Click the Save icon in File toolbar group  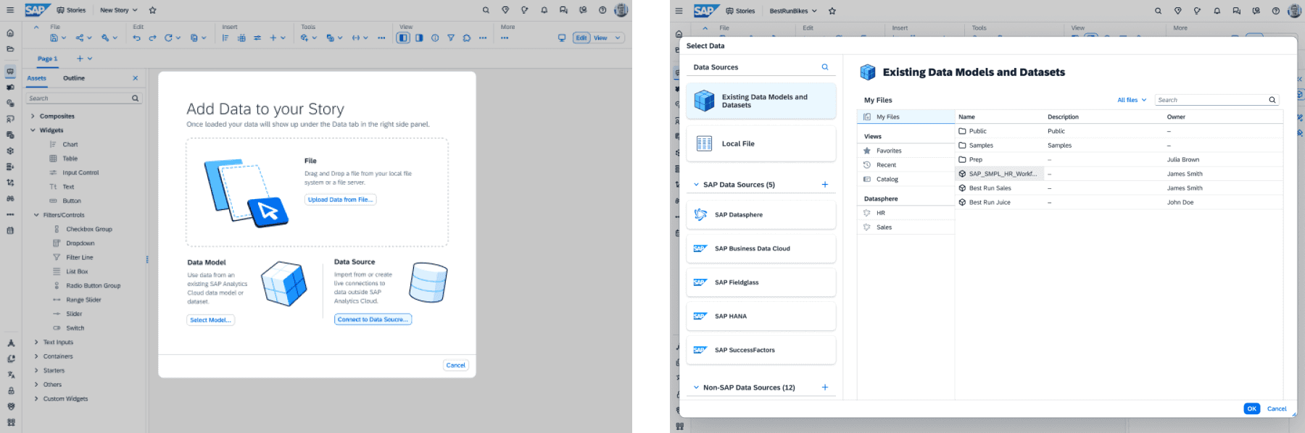(x=54, y=38)
